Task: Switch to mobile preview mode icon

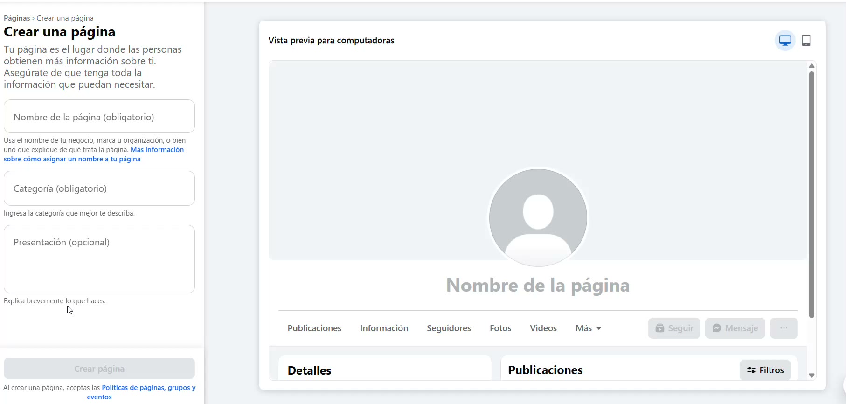Action: click(x=806, y=41)
